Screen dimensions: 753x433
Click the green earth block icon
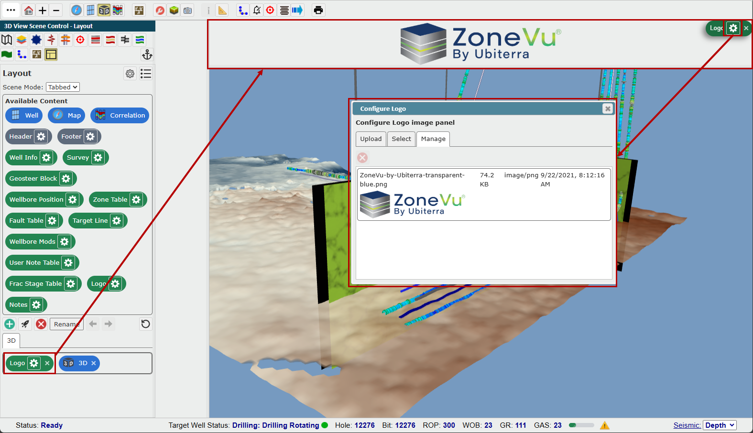[174, 10]
